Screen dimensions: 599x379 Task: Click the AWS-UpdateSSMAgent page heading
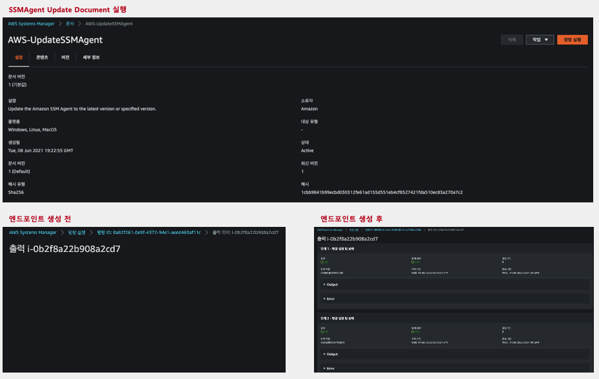(55, 40)
